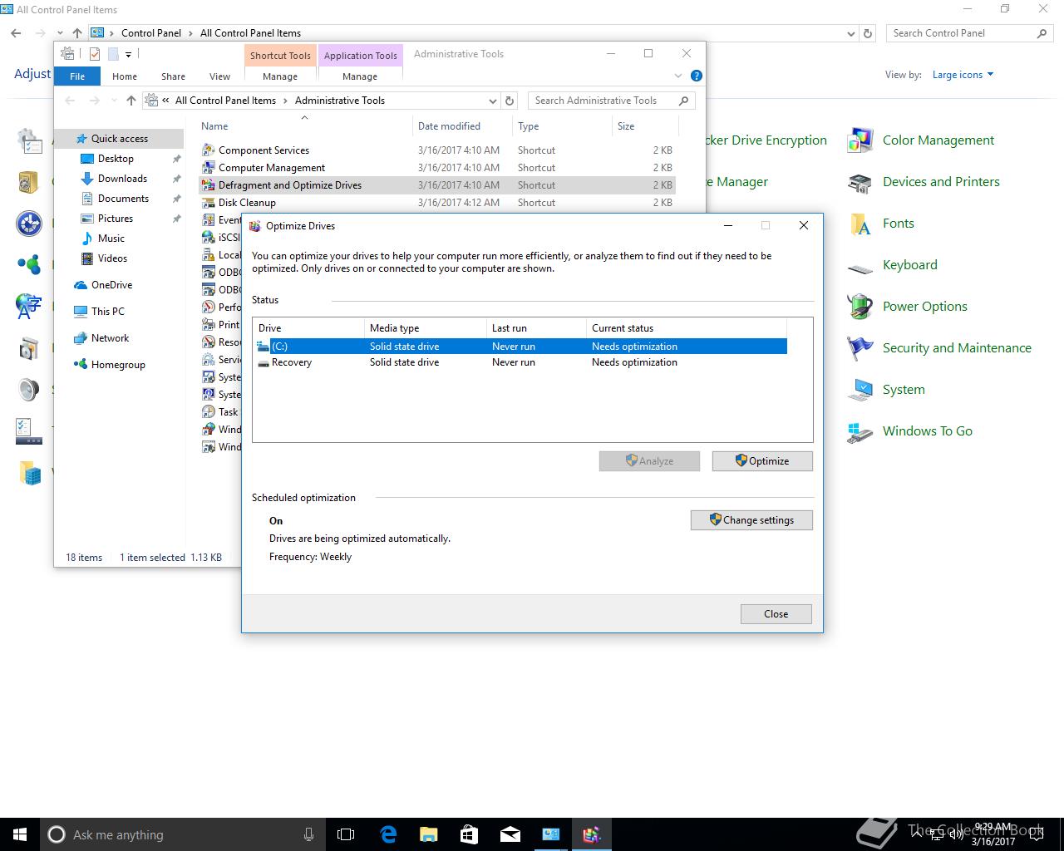Switch to the View ribbon tab
Screen dimensions: 1064x851
coord(219,76)
